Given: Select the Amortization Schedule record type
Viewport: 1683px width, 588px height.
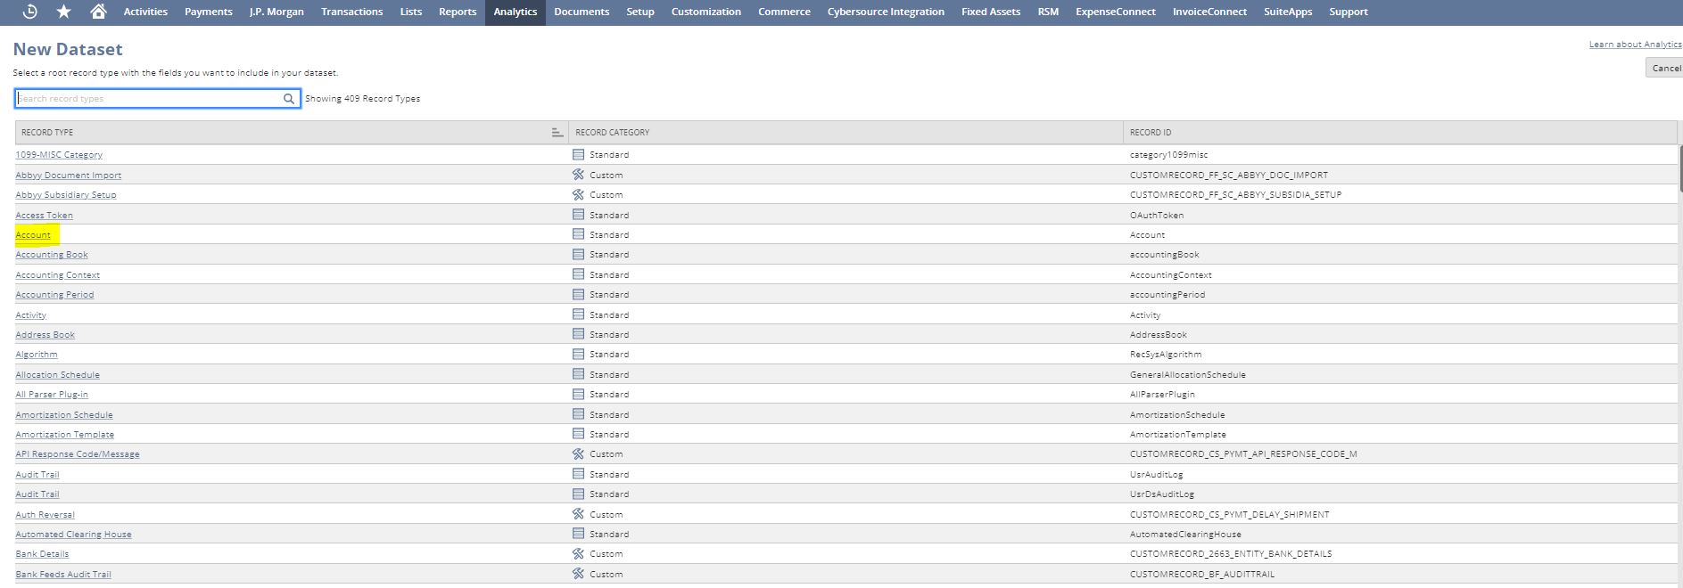Looking at the screenshot, I should 64,415.
